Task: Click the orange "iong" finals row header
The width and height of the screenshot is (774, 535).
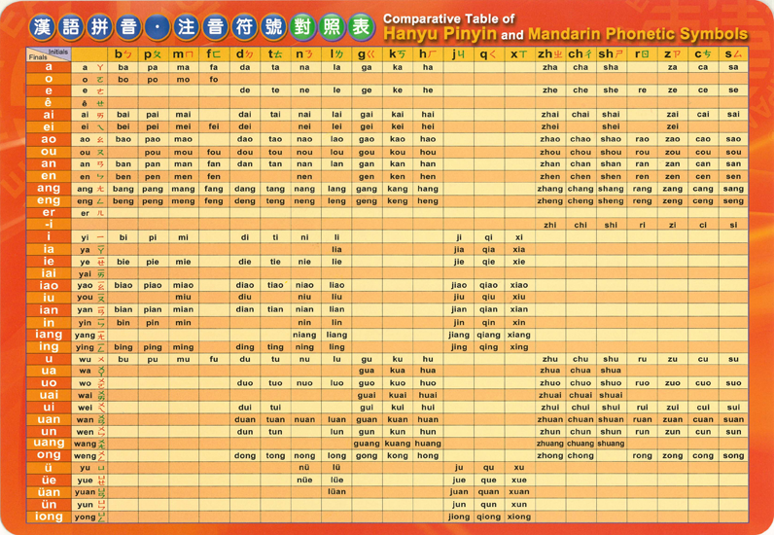Action: coord(49,517)
